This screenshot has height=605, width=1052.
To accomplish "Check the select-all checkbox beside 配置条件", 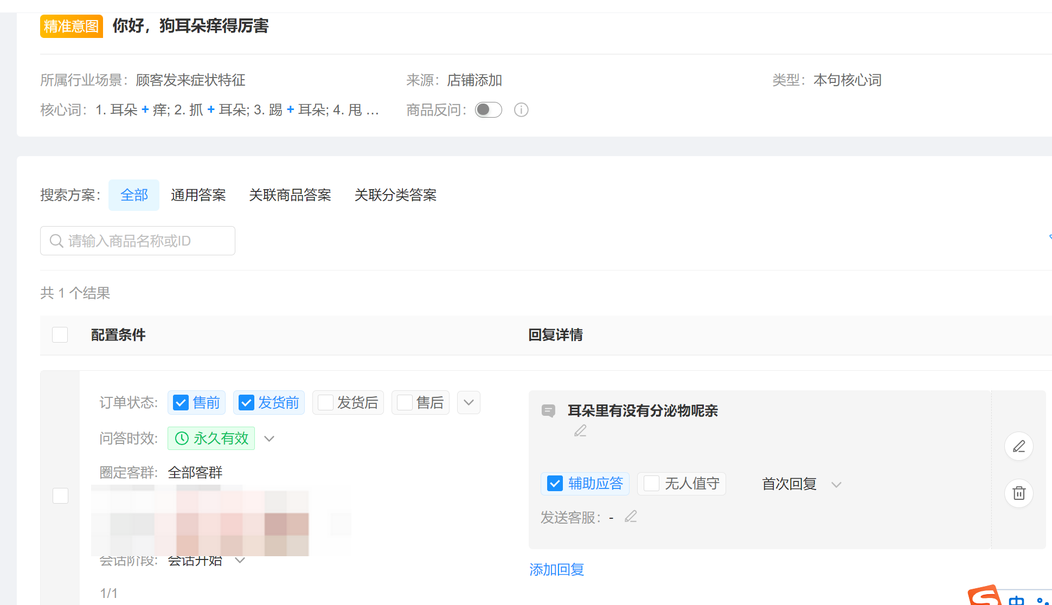I will pyautogui.click(x=60, y=334).
